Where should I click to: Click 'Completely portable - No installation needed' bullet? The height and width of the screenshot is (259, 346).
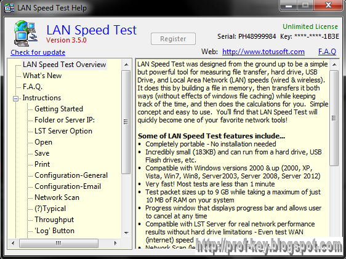point(211,144)
